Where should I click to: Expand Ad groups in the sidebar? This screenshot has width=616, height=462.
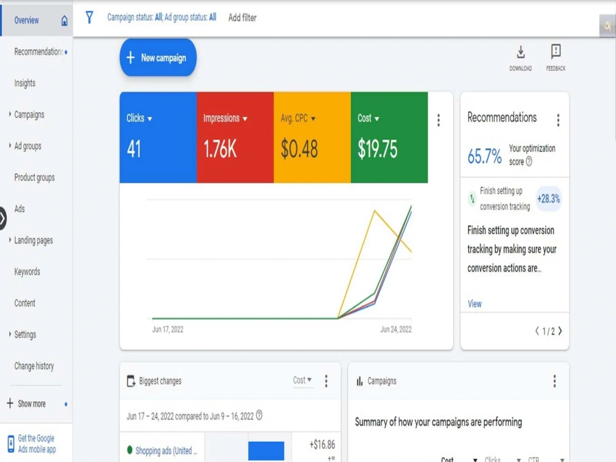pos(10,146)
